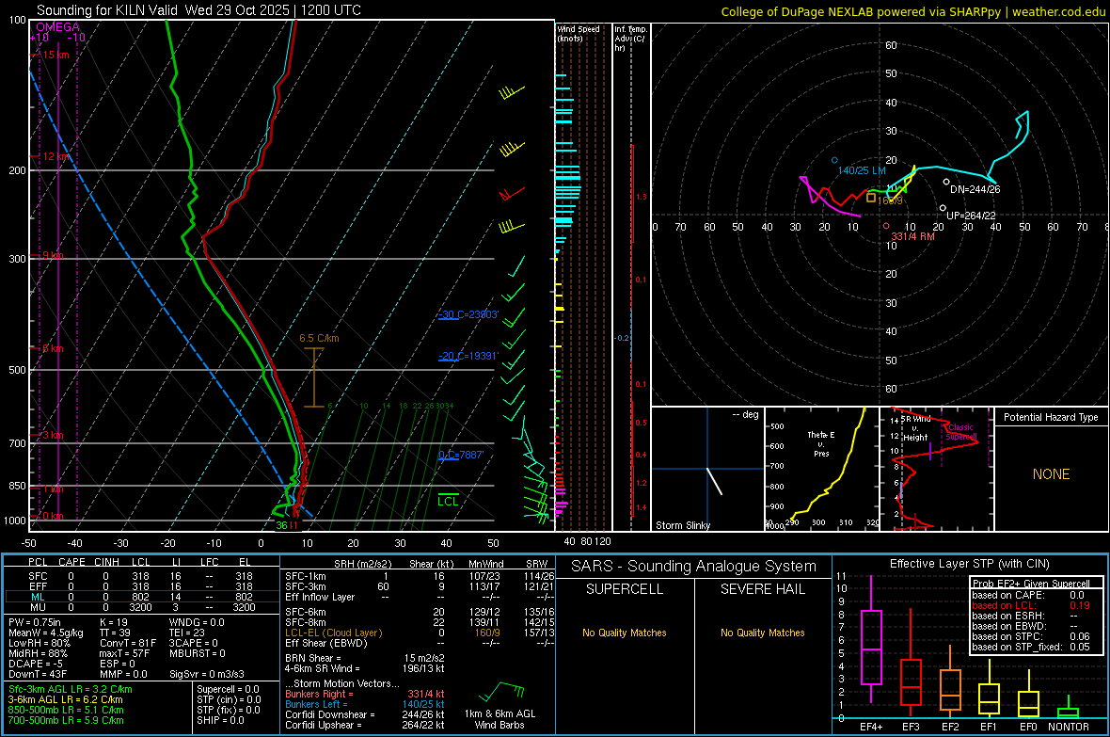Click the green LCL bar marker
The height and width of the screenshot is (737, 1110).
[x=448, y=494]
